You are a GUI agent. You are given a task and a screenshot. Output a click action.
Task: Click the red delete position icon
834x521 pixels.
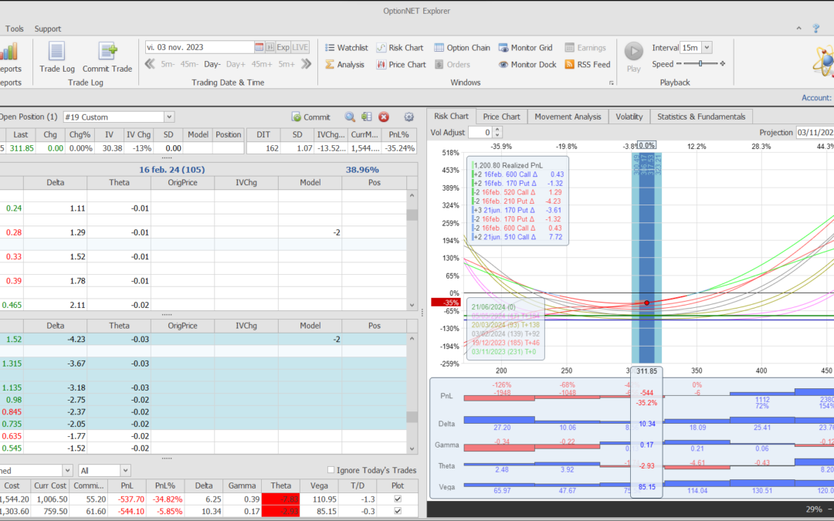(x=384, y=117)
